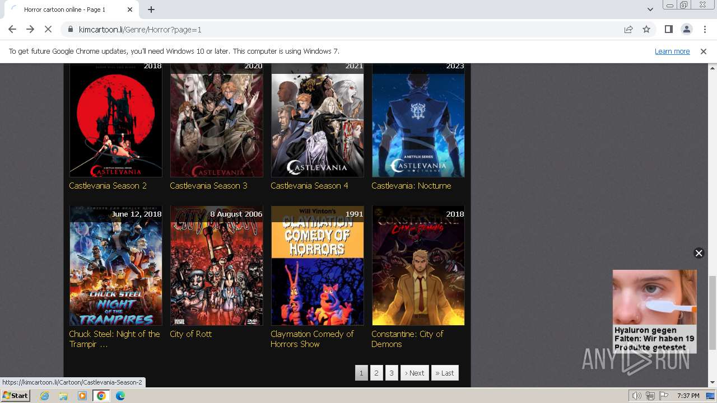Open the volume speaker tray icon

(x=637, y=396)
